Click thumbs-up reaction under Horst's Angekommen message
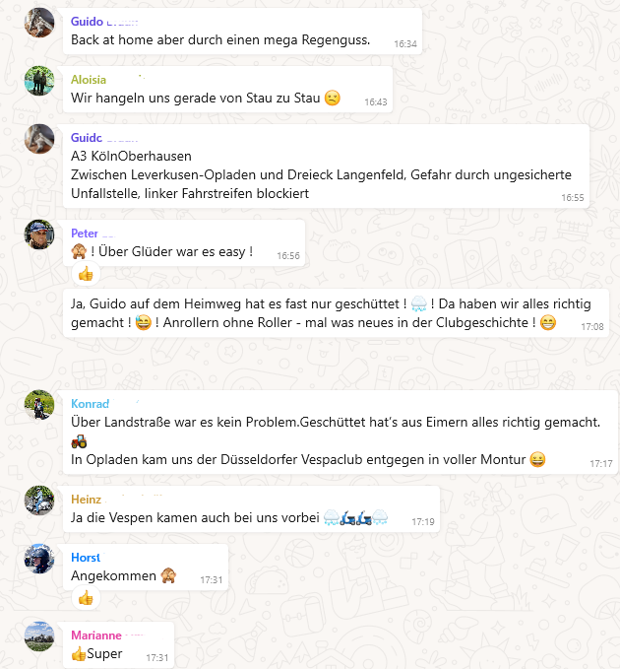620x669 pixels. tap(86, 598)
